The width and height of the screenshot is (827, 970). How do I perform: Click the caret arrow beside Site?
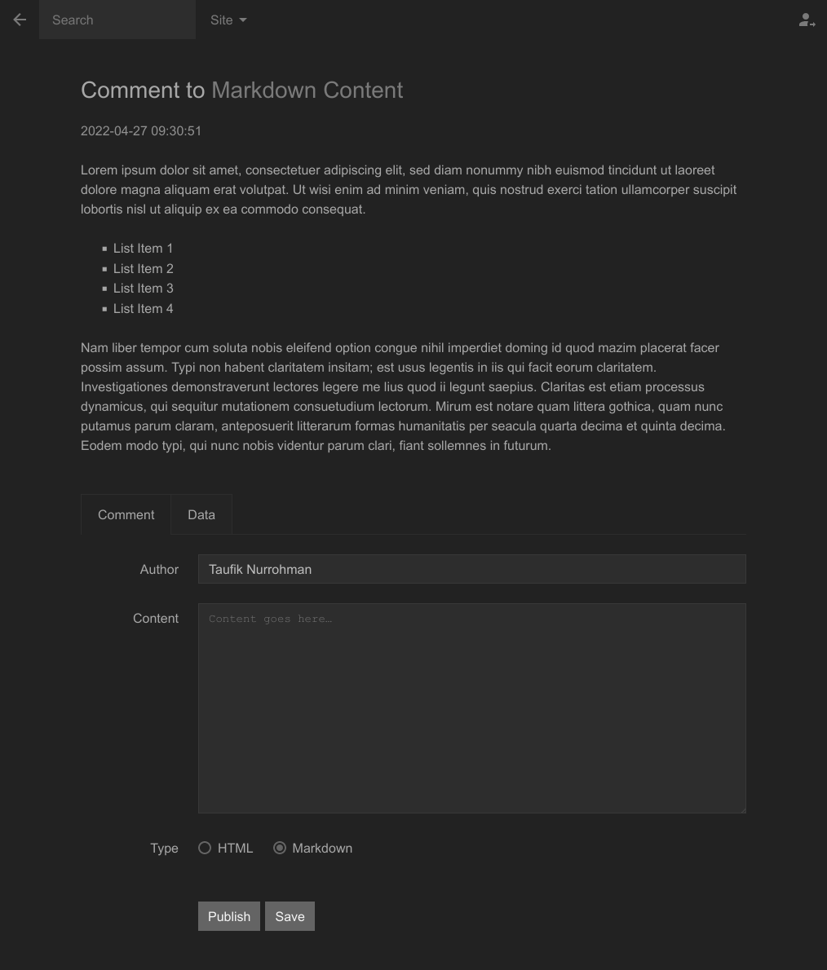click(243, 20)
